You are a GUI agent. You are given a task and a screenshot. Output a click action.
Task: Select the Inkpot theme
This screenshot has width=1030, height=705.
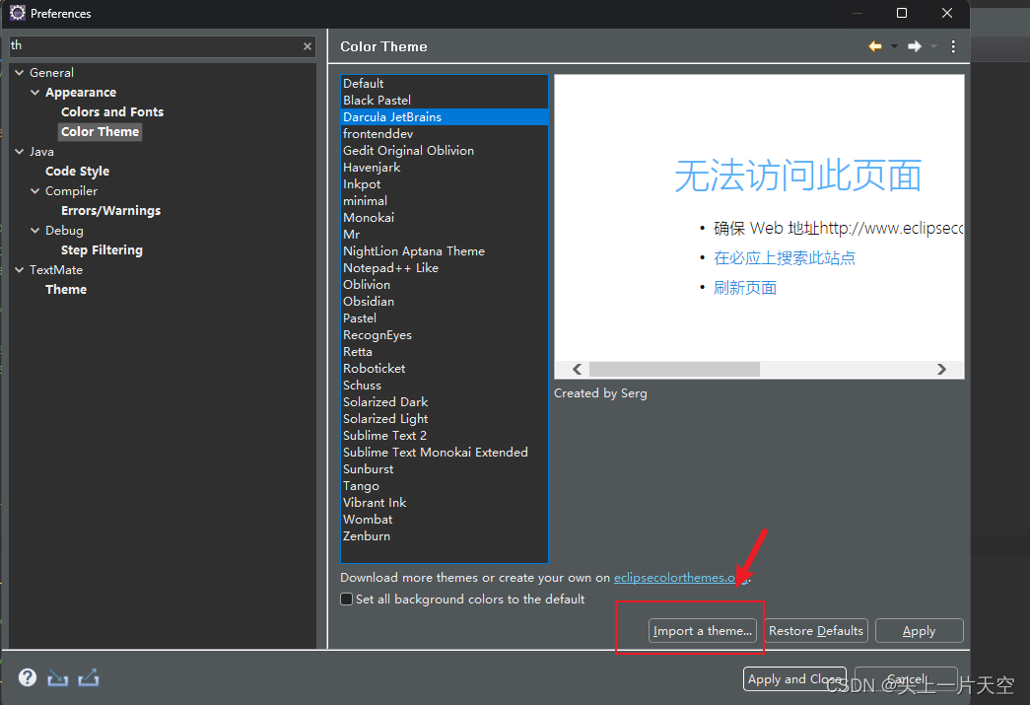click(445, 184)
